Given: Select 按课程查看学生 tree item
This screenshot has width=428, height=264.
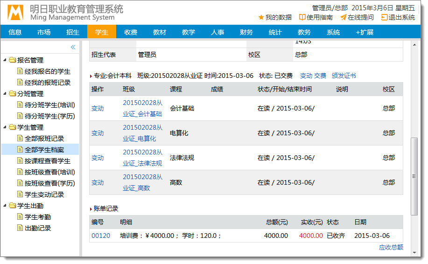Looking at the screenshot, I should pyautogui.click(x=48, y=161).
